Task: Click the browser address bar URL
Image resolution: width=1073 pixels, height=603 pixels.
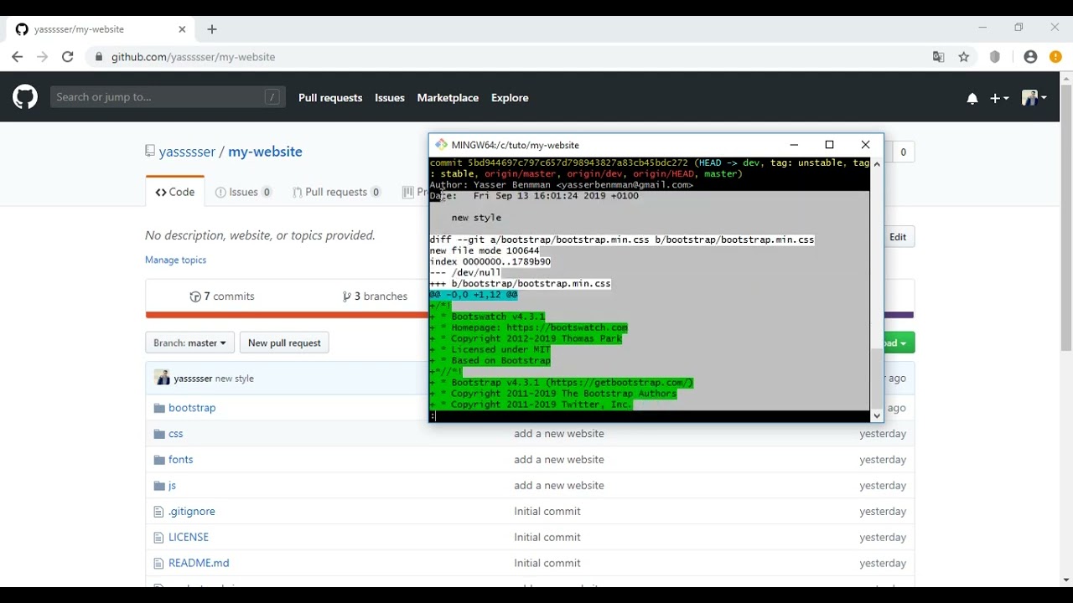Action: 194,57
